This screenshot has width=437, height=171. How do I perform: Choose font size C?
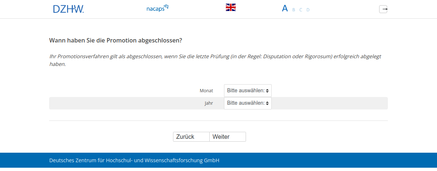(x=301, y=10)
